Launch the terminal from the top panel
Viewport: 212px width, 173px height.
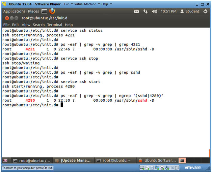pyautogui.click(x=44, y=11)
